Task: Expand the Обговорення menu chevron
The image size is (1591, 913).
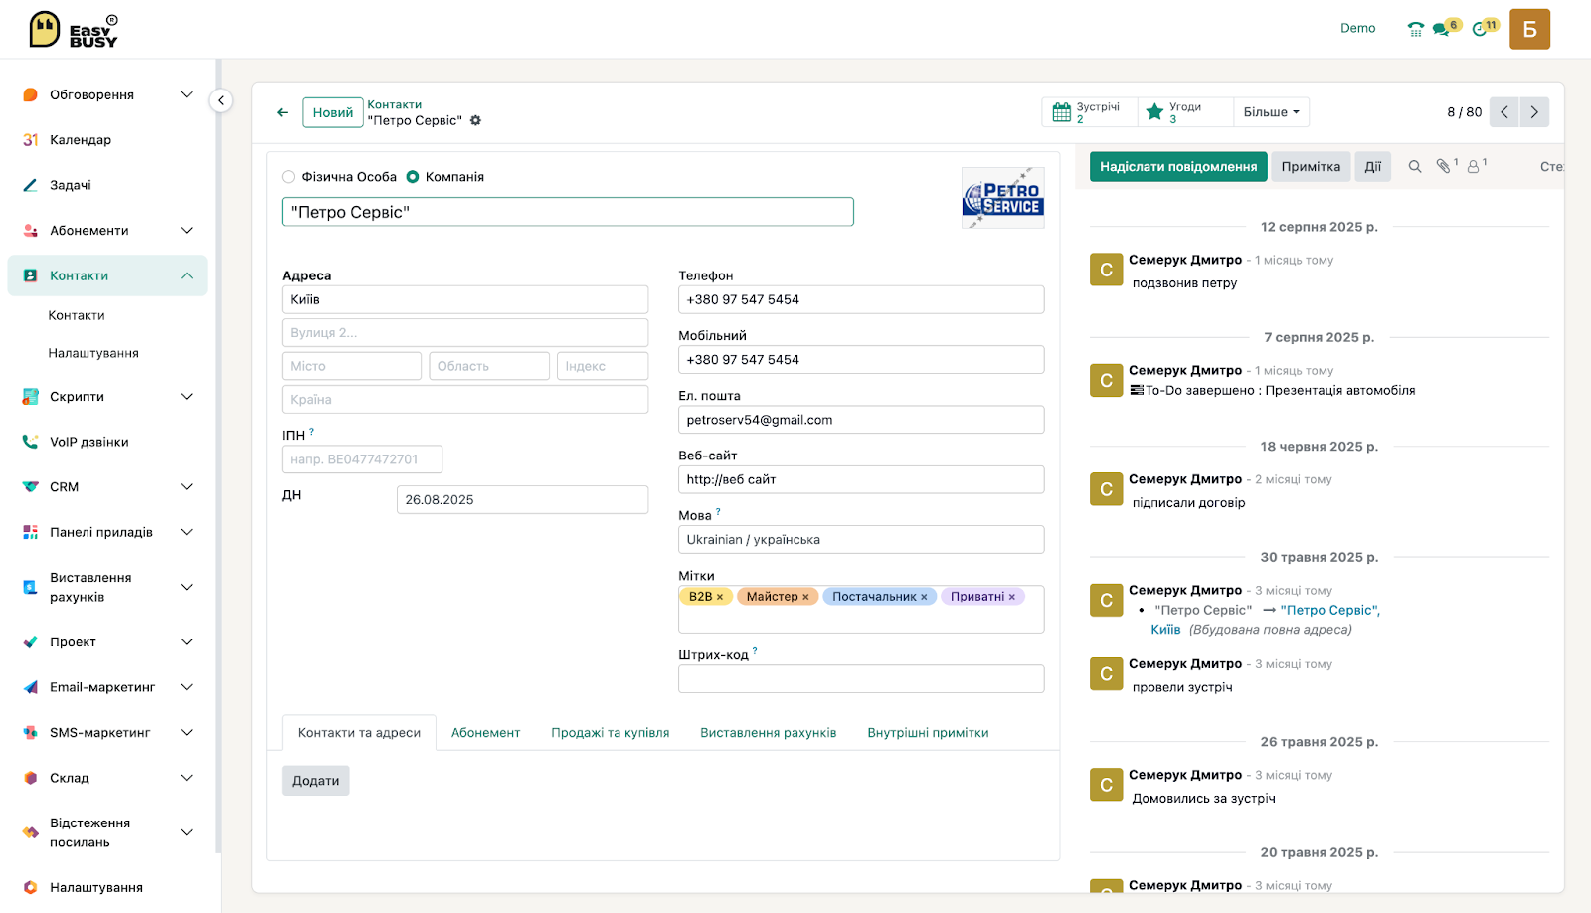Action: coord(186,95)
